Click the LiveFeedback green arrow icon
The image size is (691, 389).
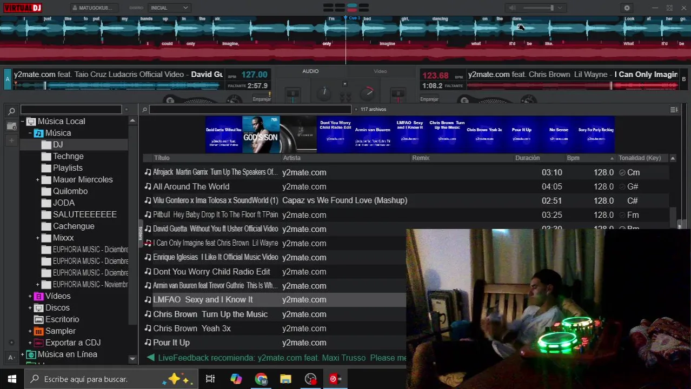(151, 358)
